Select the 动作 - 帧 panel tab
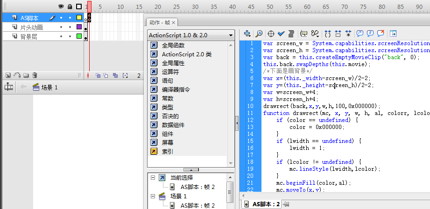Screen dimensions: 430x209 click(159, 22)
